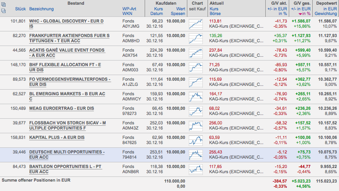Open Frankfurter Aktienfonds chart thumbnail
This screenshot has height=191, width=339.
(x=196, y=38)
